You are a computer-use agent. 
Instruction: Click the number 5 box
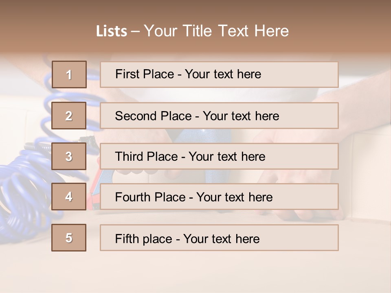69,238
